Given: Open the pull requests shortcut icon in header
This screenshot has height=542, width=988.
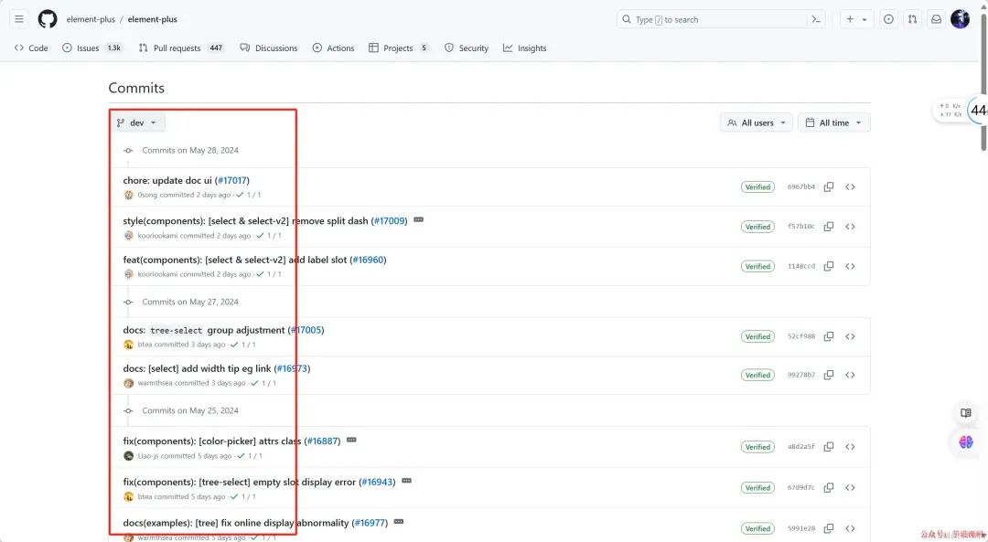Looking at the screenshot, I should (912, 19).
